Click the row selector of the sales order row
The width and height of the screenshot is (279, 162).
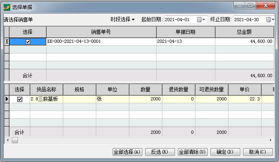click(7, 42)
